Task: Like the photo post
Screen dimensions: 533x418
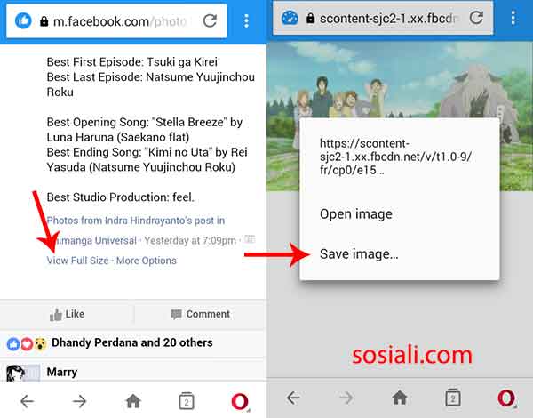Action: pyautogui.click(x=67, y=314)
